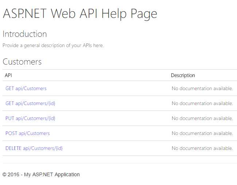The width and height of the screenshot is (237, 185).
Task: Click the Customers section heading
Action: 22,62
